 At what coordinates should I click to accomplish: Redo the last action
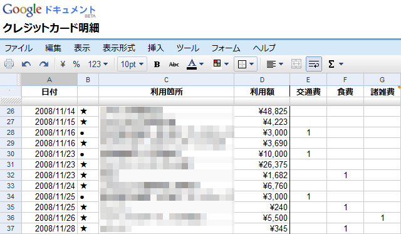(44, 64)
